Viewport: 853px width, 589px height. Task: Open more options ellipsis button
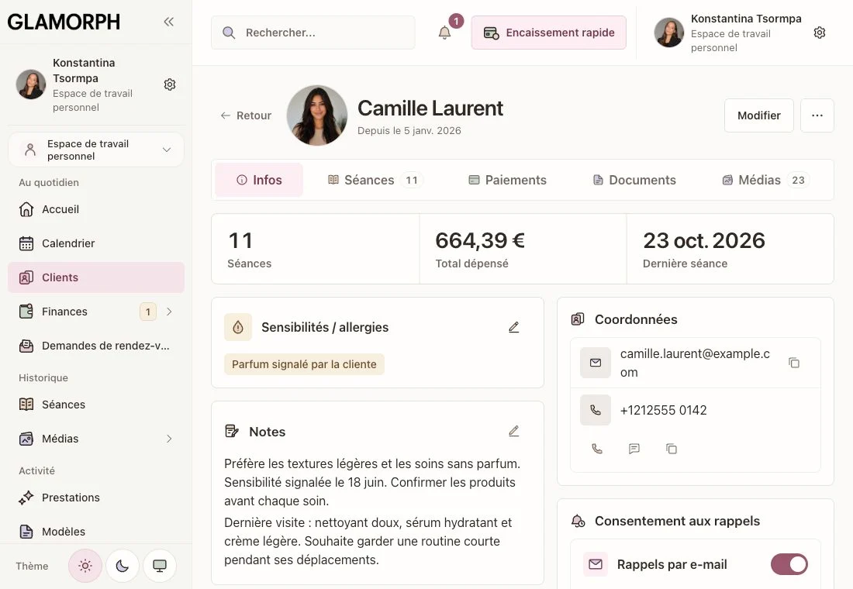[817, 115]
